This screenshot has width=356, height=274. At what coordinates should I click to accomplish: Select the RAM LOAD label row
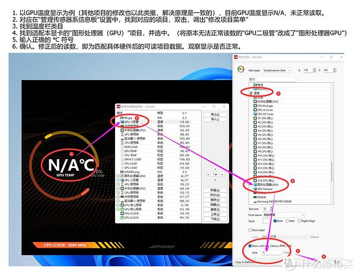click(158, 147)
